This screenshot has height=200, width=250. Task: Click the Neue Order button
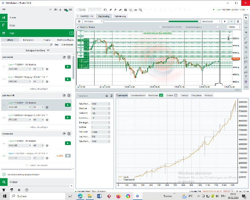(95, 10)
